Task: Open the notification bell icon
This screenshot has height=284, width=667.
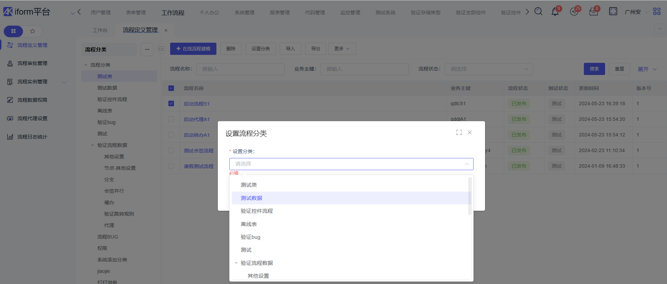Action: click(555, 12)
